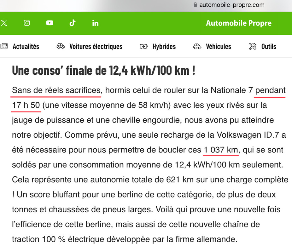Open the X (Twitter) social icon
Viewport: 292px width, 252px height.
[x=4, y=23]
